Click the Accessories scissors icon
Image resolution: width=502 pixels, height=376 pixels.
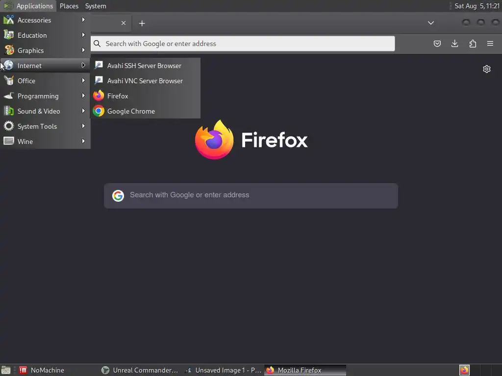coord(9,20)
